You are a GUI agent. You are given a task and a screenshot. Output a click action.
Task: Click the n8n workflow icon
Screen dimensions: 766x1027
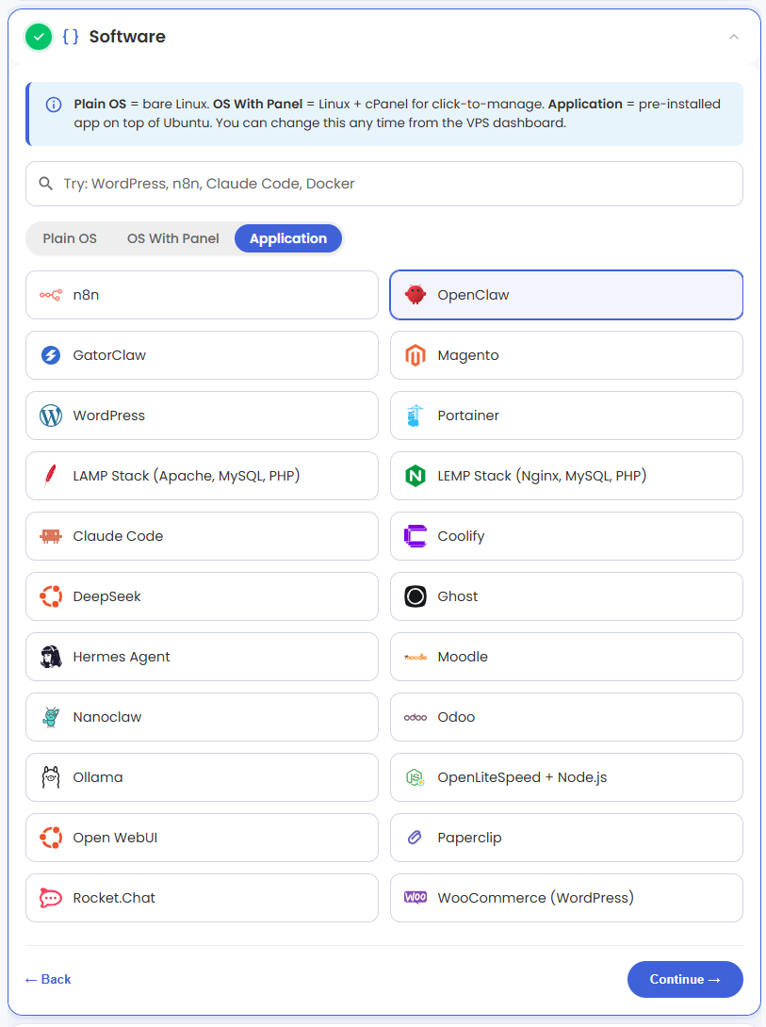point(51,296)
